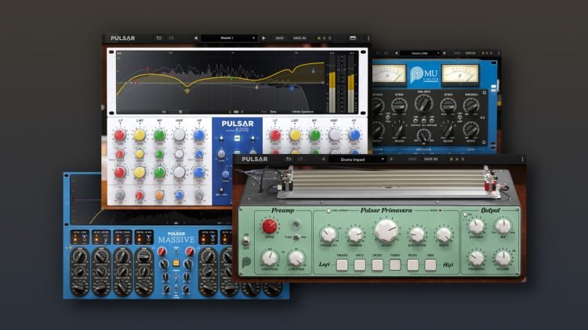588x330 pixels.
Task: Toggle the Low Latency lamp in Primavera
Action: pos(328,210)
